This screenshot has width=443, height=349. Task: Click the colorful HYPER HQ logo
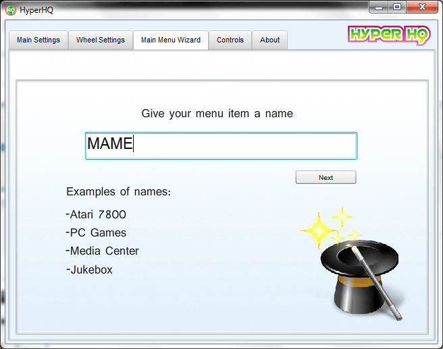[x=389, y=35]
